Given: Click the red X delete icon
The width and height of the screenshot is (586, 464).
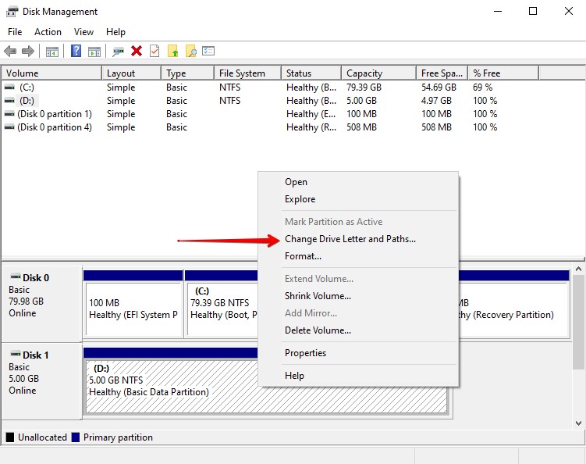Looking at the screenshot, I should click(137, 51).
